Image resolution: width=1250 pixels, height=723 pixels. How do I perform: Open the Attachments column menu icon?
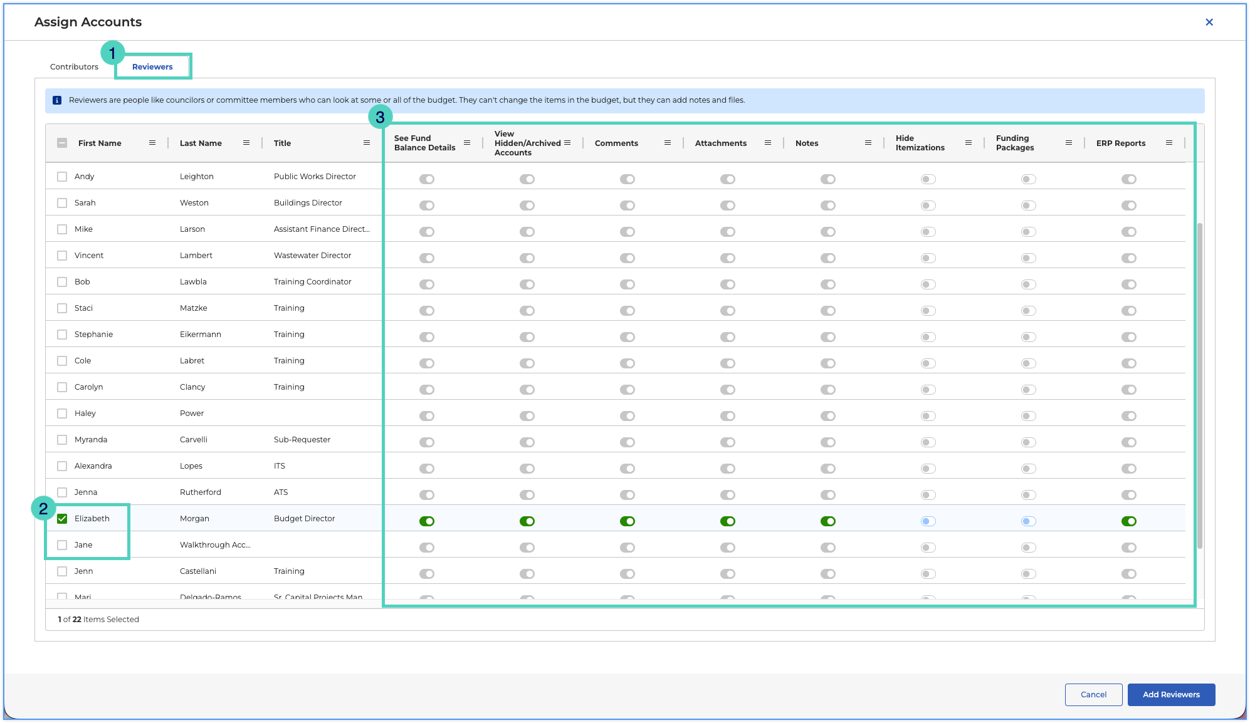point(768,143)
